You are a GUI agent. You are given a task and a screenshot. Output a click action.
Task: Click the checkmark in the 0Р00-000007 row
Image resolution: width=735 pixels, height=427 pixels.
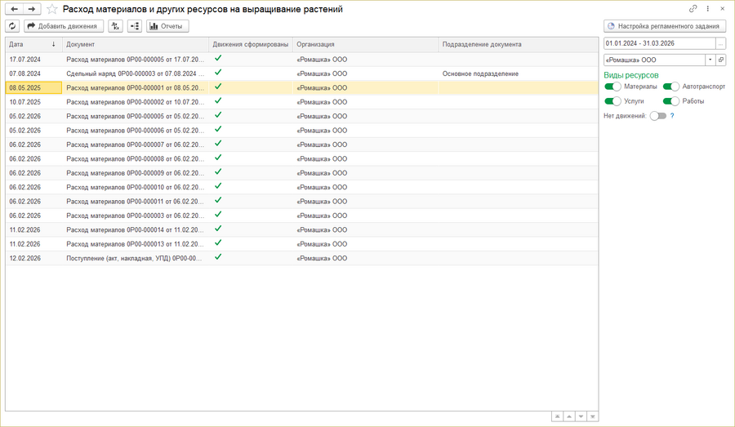pos(218,144)
